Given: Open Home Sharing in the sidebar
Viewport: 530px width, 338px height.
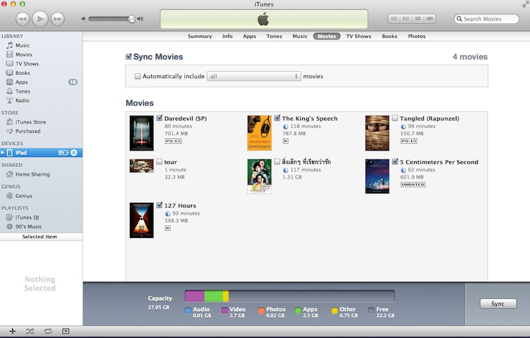Looking at the screenshot, I should tap(32, 174).
